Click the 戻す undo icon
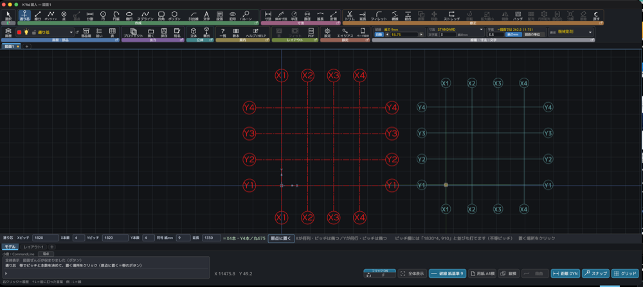643x287 pixels. click(596, 15)
